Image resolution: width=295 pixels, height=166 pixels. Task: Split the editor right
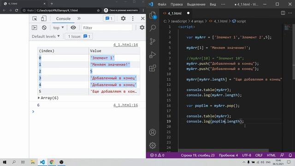pyautogui.click(x=283, y=13)
